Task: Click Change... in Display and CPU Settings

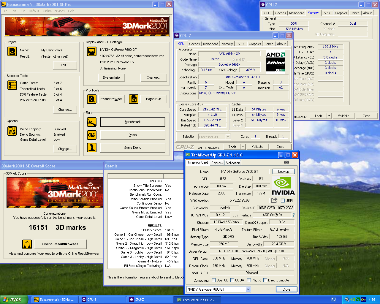Action: pyautogui.click(x=153, y=77)
